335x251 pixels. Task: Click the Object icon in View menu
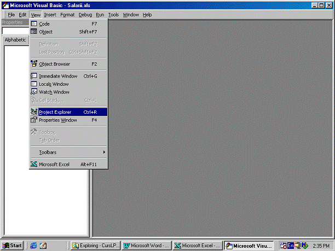pyautogui.click(x=34, y=32)
